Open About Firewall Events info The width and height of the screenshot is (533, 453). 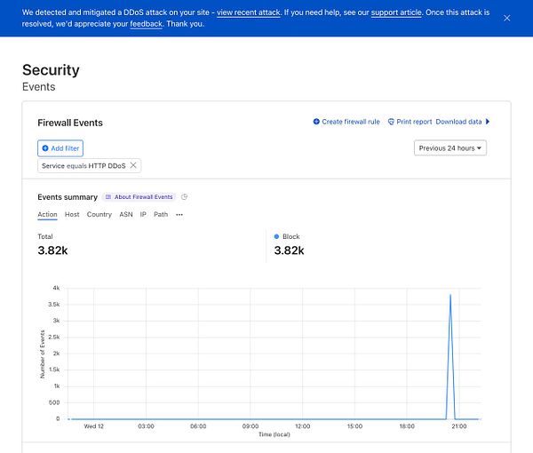[139, 196]
